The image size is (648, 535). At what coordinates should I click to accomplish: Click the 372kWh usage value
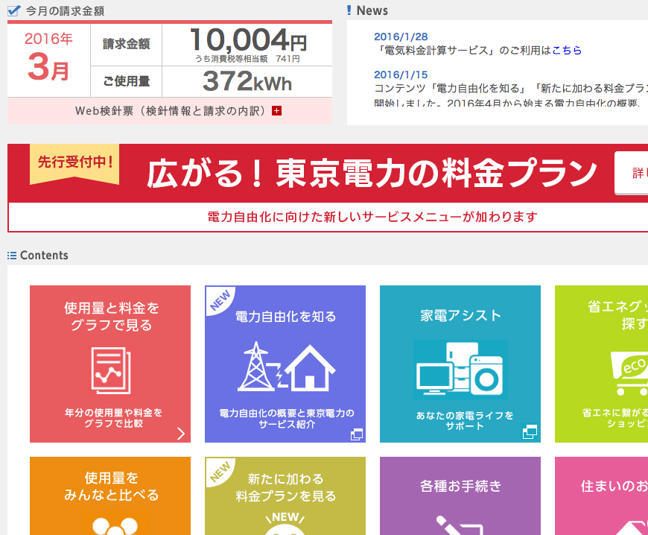click(247, 81)
